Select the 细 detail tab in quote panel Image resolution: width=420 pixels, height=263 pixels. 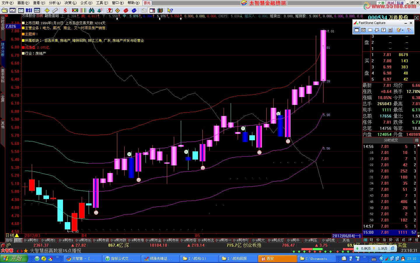pyautogui.click(x=365, y=240)
